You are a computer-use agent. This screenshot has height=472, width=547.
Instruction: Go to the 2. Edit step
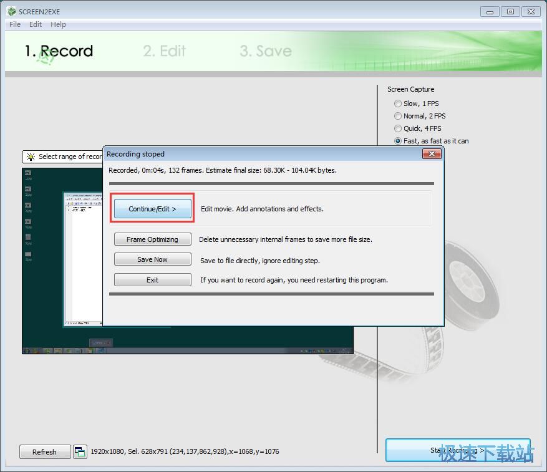coord(164,51)
